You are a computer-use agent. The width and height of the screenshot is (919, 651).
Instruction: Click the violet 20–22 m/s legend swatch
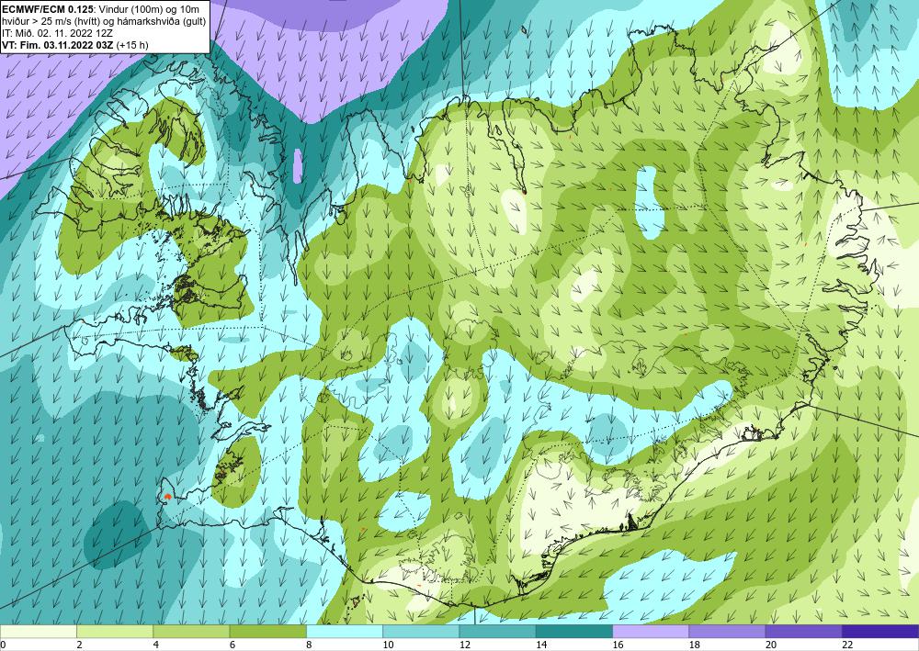click(803, 631)
